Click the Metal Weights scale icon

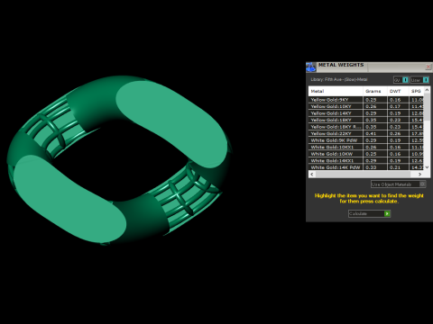point(311,67)
